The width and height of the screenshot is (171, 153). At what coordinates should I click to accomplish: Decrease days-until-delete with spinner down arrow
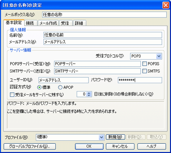[x=89, y=95]
